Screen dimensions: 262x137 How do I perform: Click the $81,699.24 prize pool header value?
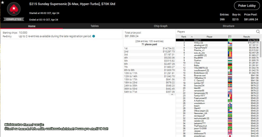pos(251,19)
